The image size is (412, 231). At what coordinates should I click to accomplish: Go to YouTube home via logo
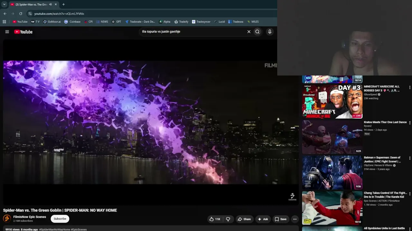point(23,32)
